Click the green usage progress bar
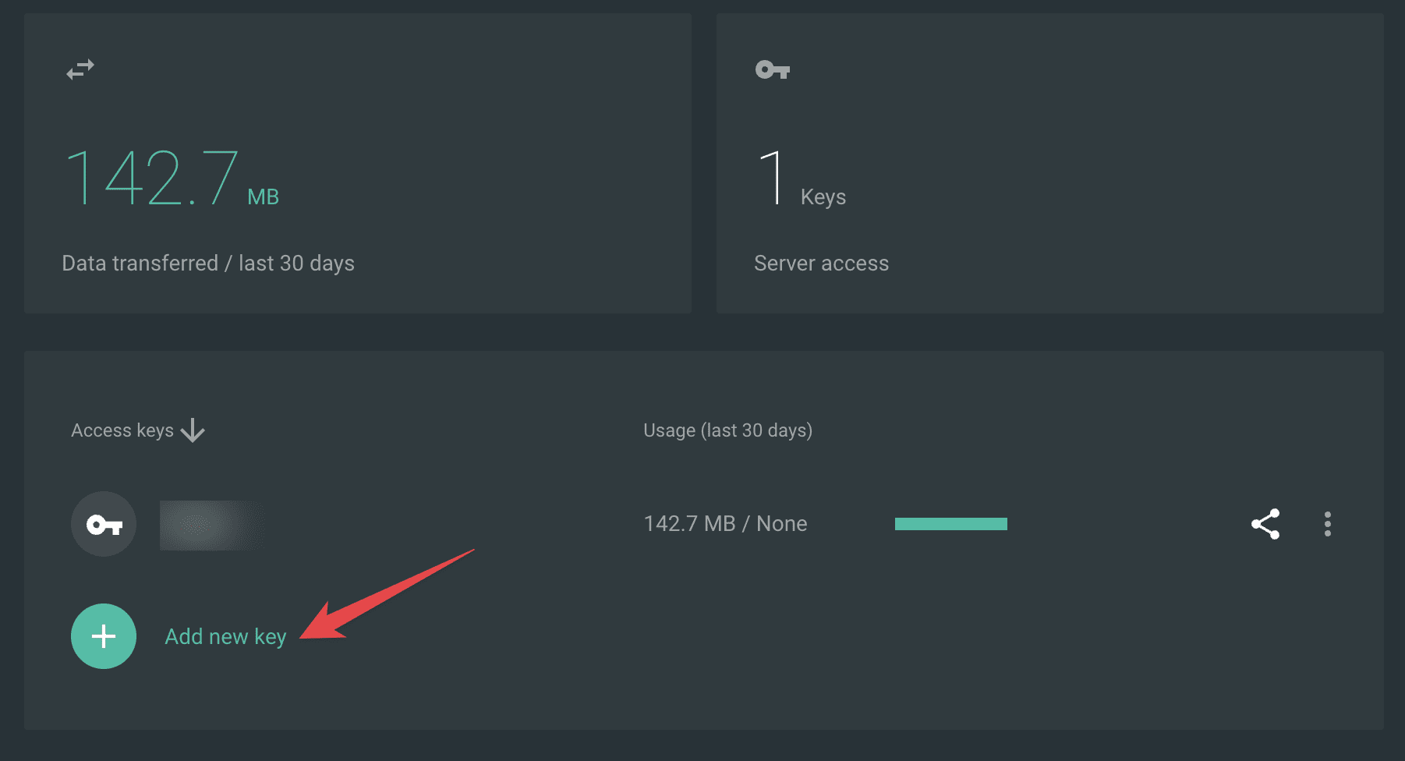The image size is (1405, 761). [950, 524]
